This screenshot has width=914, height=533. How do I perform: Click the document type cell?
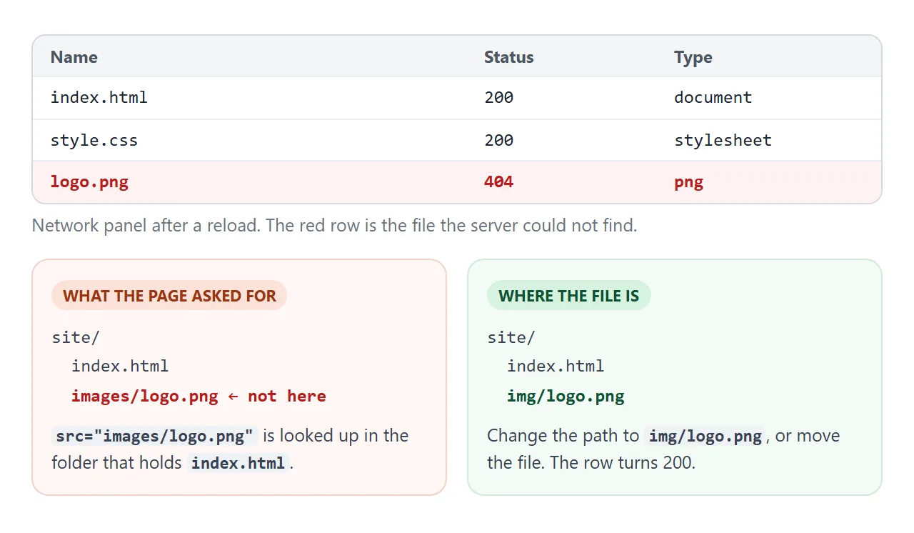713,97
